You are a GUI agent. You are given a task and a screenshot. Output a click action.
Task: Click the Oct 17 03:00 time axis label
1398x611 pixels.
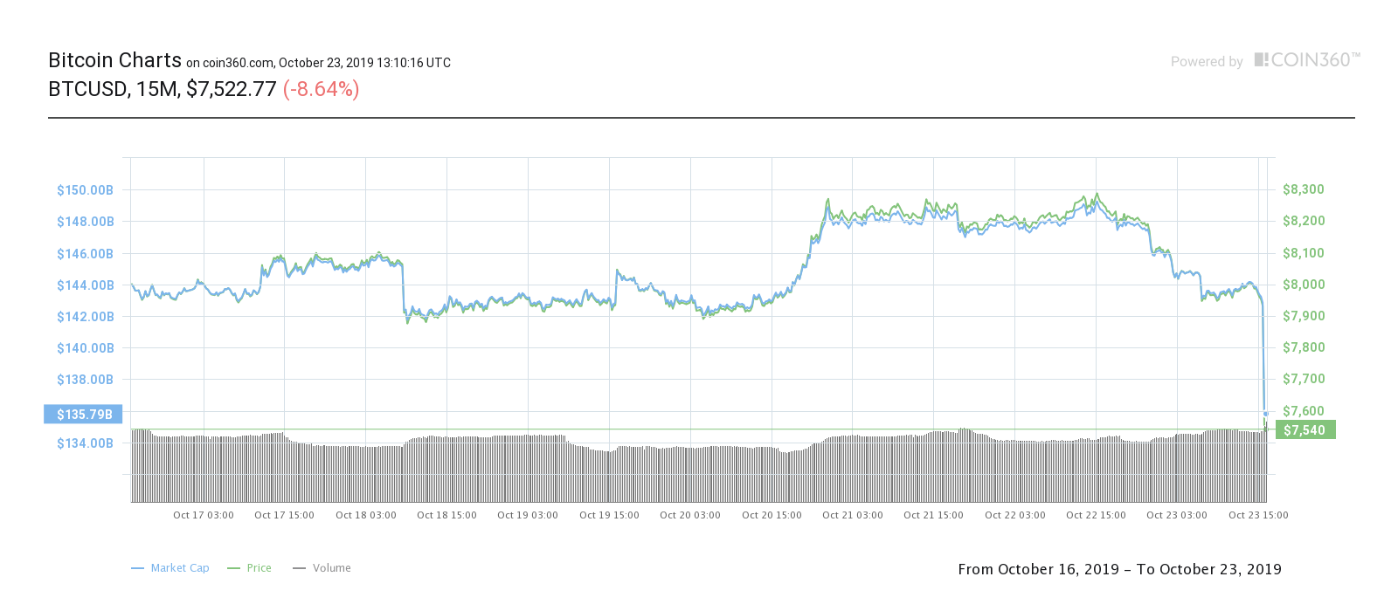click(204, 515)
